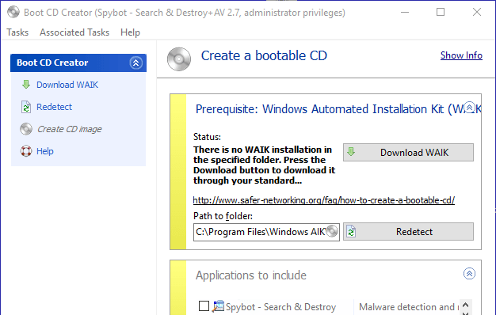Click the applications list scroll up arrow
Image resolution: width=496 pixels, height=315 pixels.
[465, 305]
